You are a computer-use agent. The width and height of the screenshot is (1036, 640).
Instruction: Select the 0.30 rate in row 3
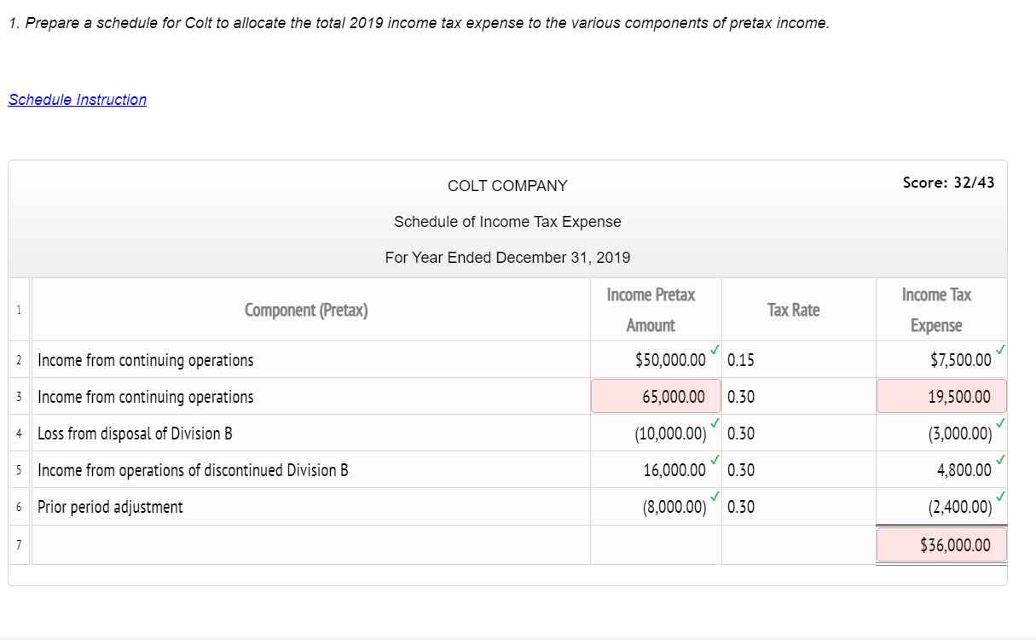coord(741,396)
